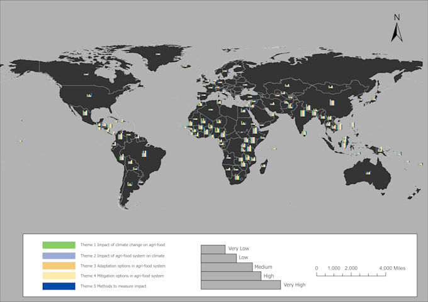Click the bar chart over Argentina

tap(130, 184)
